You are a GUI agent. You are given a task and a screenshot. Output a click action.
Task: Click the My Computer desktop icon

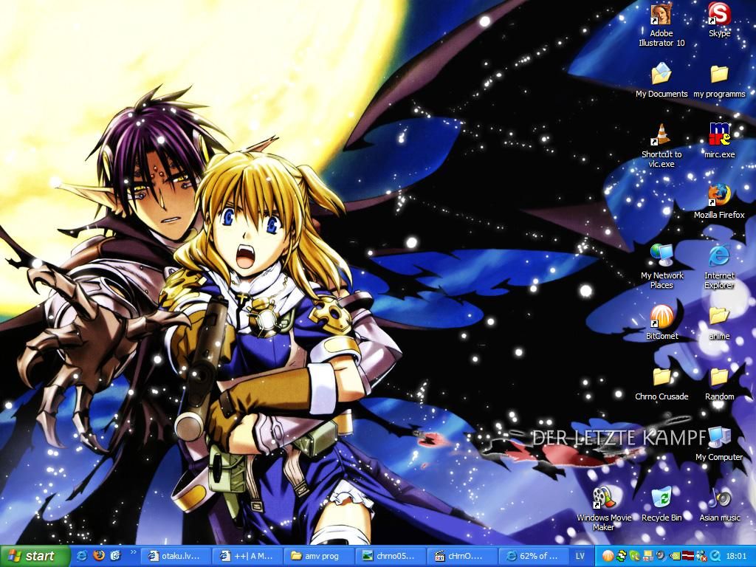(x=719, y=444)
